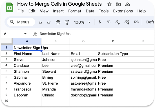Viewport: 155px width, 108px height.
Task: Check the cloud save status icon
Action: pyautogui.click(x=127, y=4)
